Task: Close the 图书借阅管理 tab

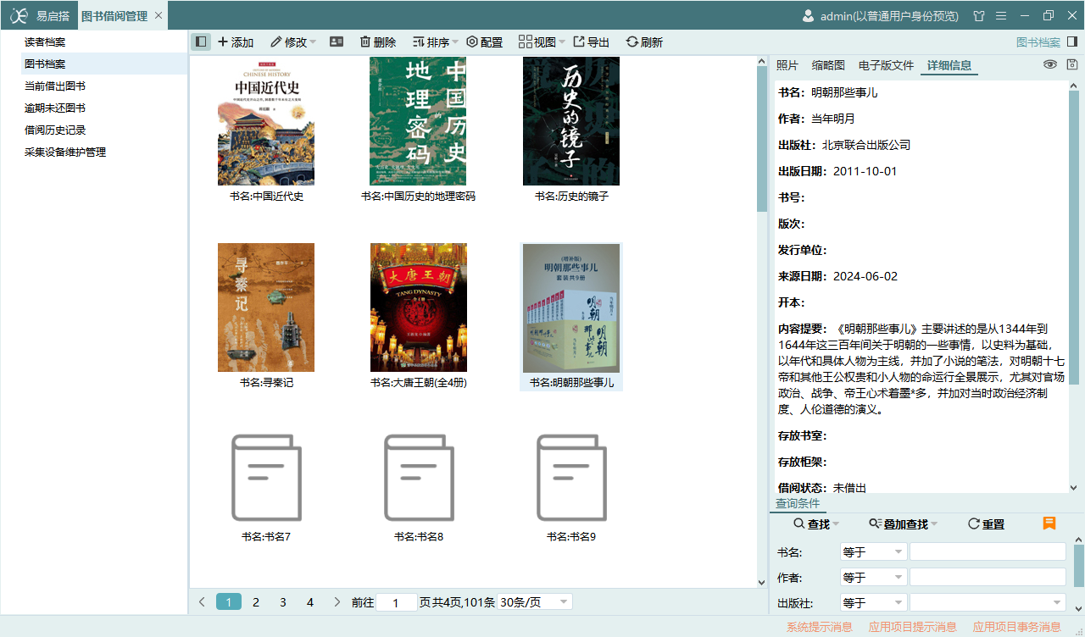Action: pos(159,16)
